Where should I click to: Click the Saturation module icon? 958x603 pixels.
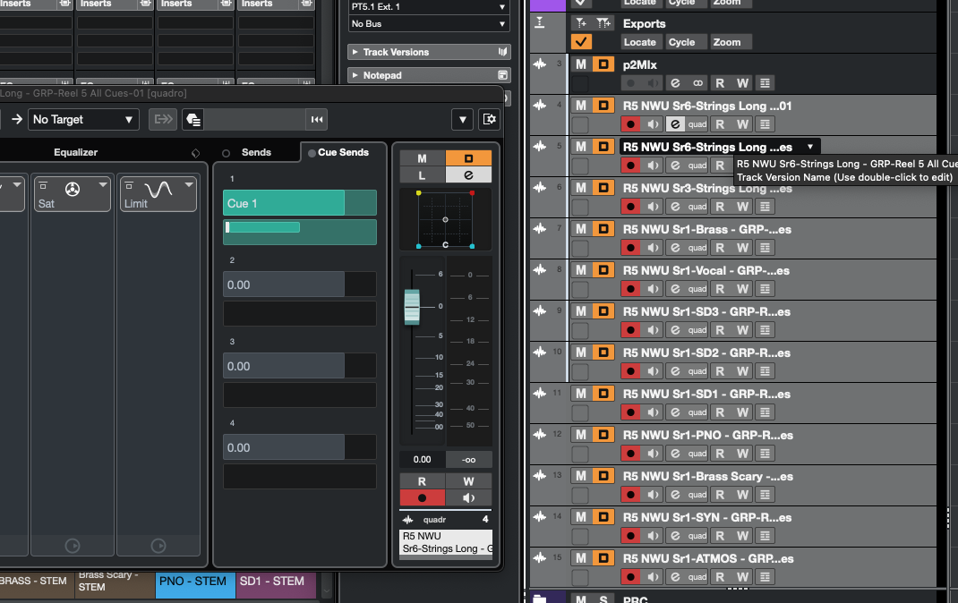click(73, 189)
